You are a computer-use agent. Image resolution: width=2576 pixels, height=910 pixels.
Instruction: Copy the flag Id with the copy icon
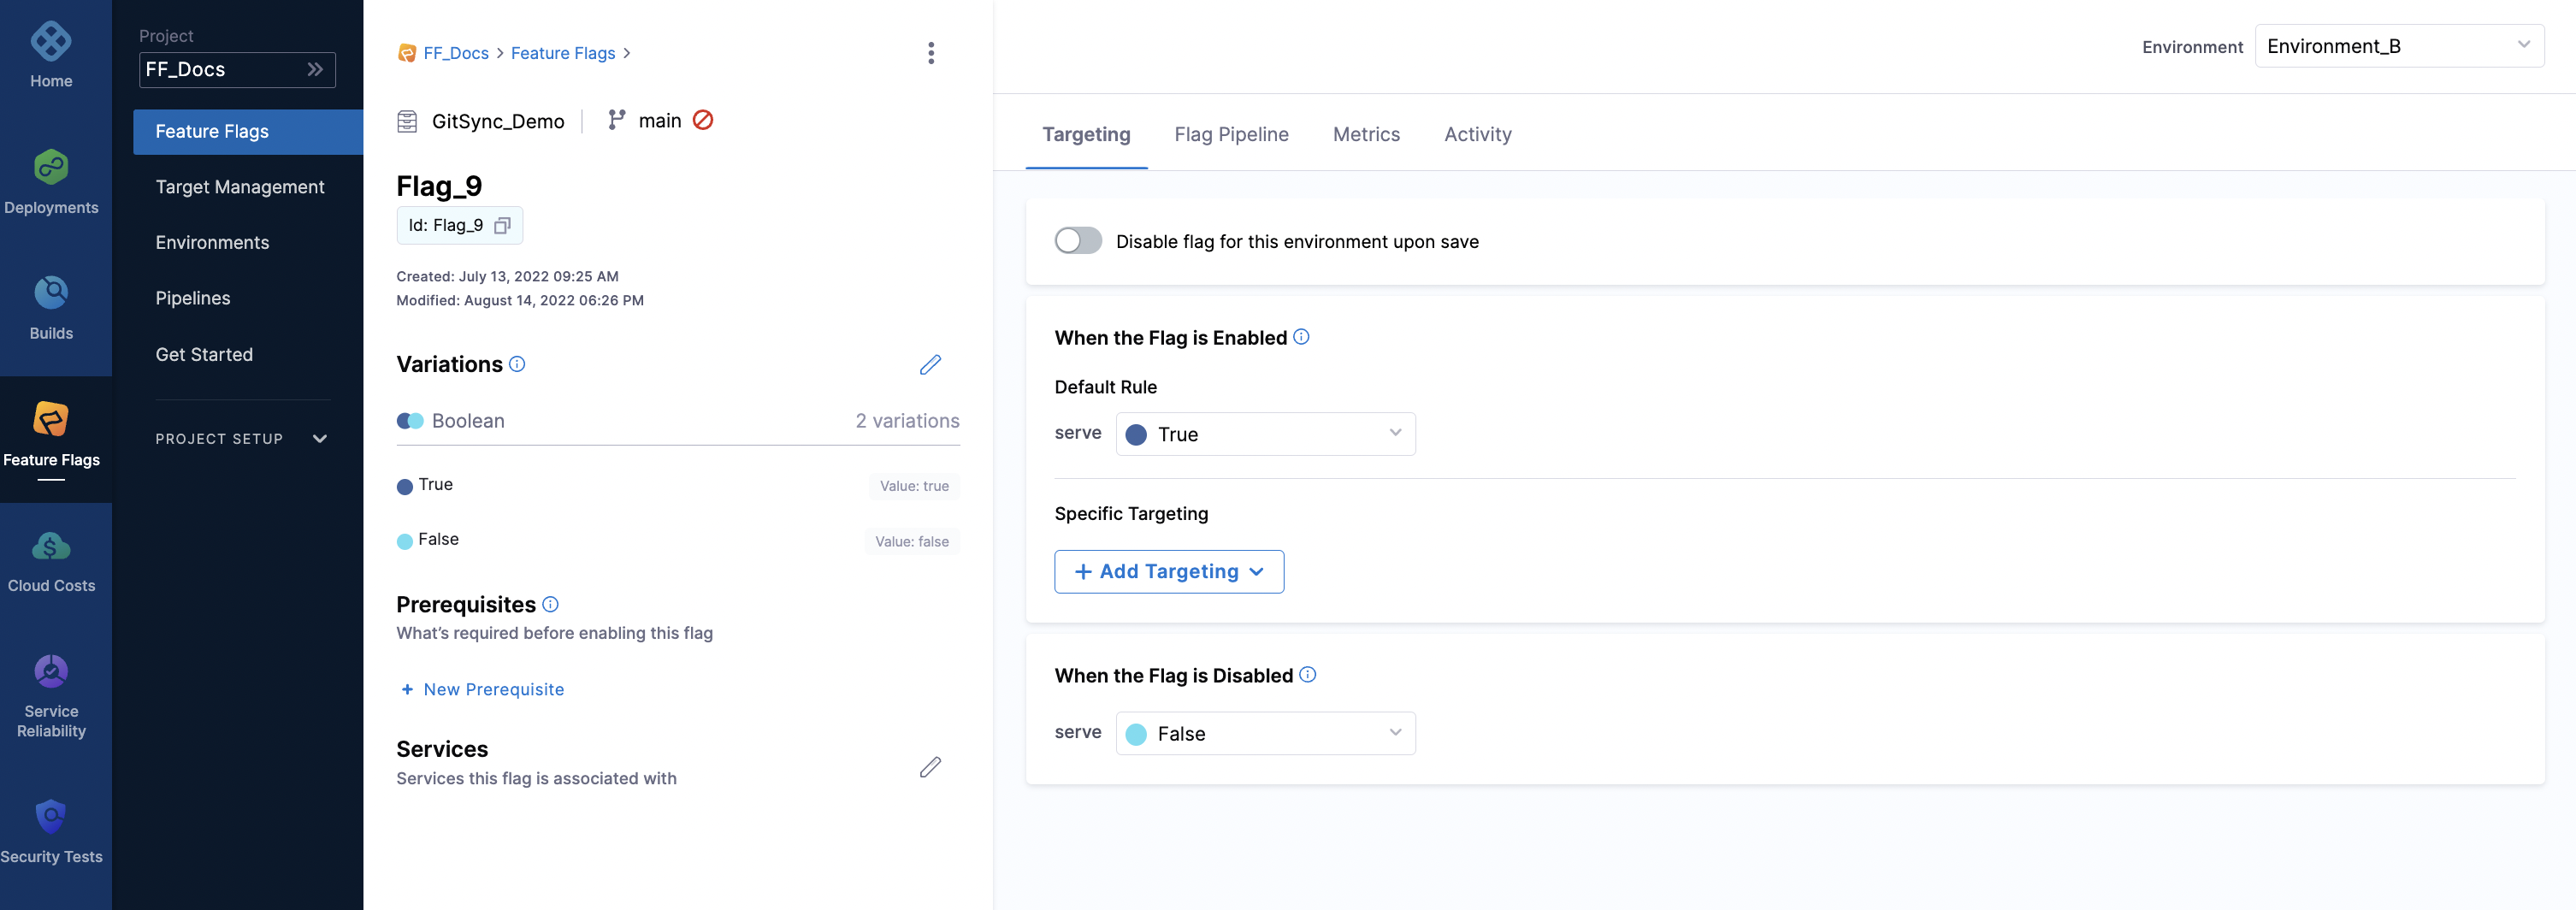click(502, 226)
